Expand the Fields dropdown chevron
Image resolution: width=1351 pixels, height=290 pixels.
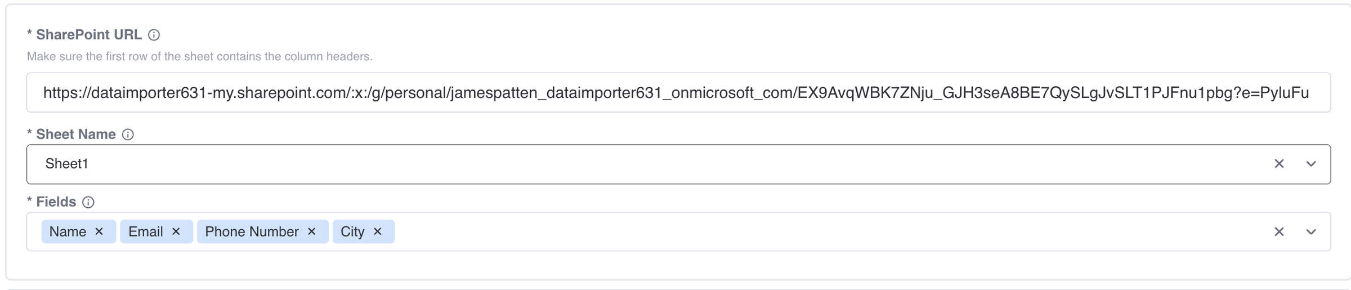point(1311,232)
